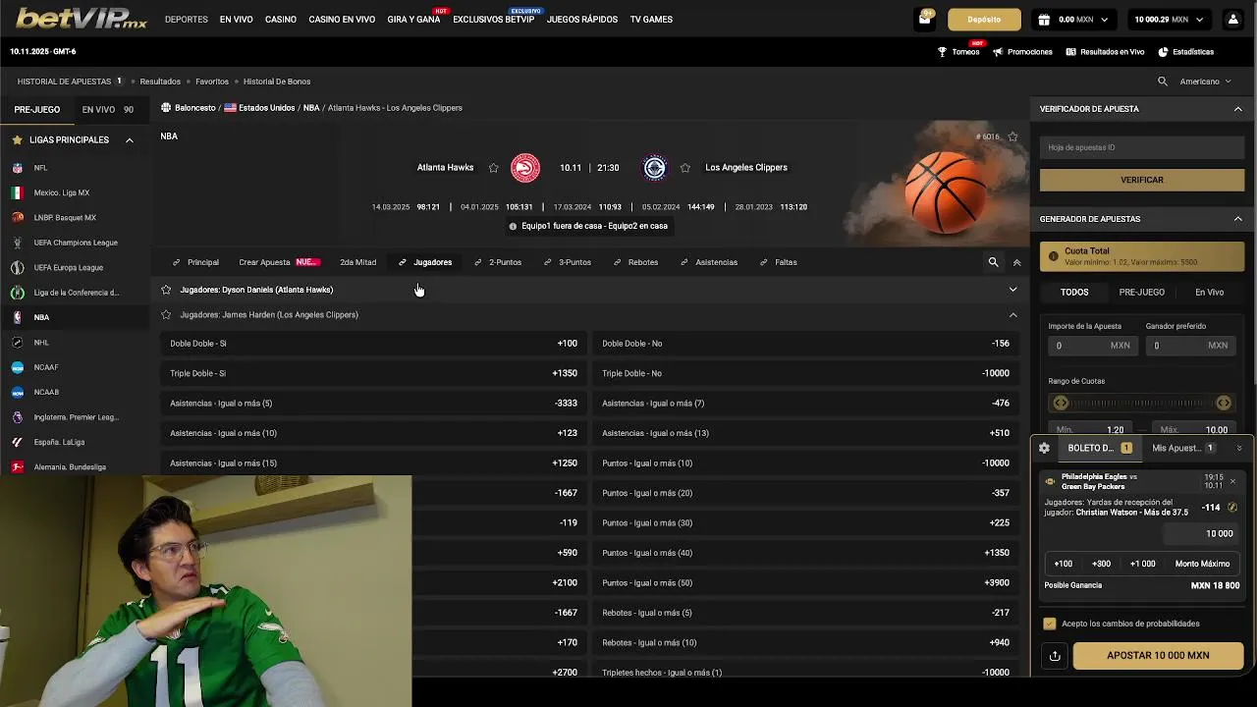Star the Dyson Daniels market group
Viewport: 1257px width, 707px height.
pyautogui.click(x=166, y=290)
